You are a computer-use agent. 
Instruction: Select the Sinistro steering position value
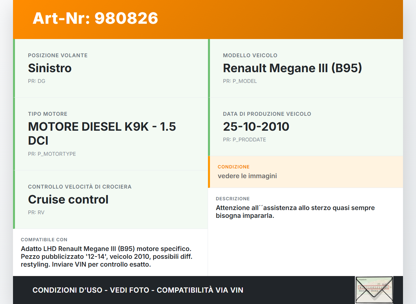(50, 68)
